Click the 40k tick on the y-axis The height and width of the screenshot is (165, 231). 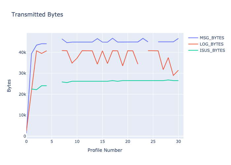[x=22, y=52]
